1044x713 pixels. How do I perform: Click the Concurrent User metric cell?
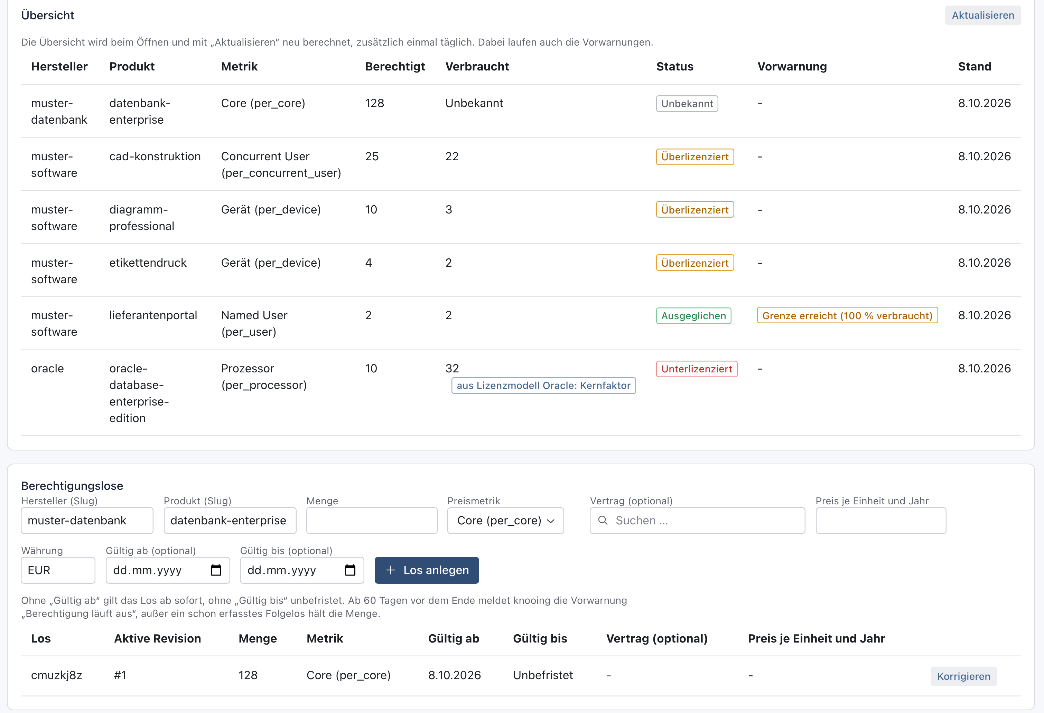[x=281, y=164]
